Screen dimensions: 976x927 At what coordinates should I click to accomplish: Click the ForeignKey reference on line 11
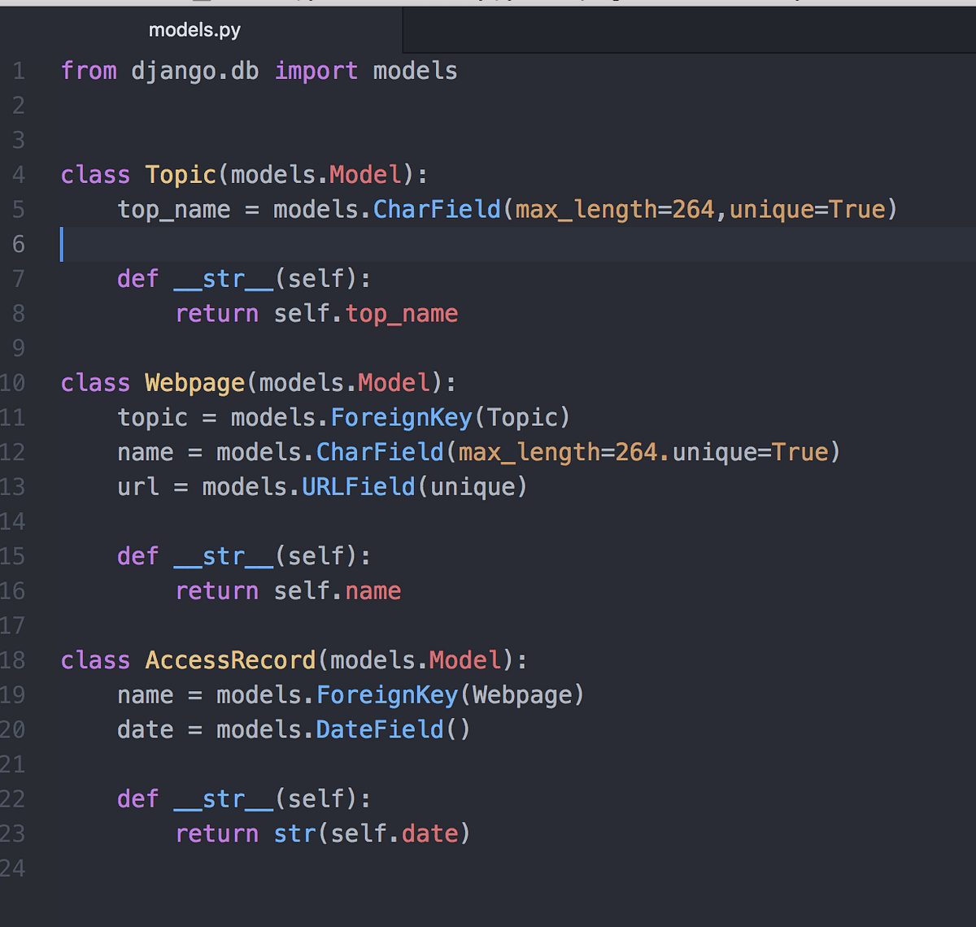(401, 417)
